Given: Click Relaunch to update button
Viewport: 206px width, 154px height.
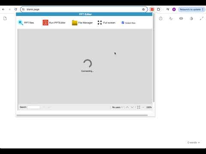Looking at the screenshot, I should click(x=190, y=9).
